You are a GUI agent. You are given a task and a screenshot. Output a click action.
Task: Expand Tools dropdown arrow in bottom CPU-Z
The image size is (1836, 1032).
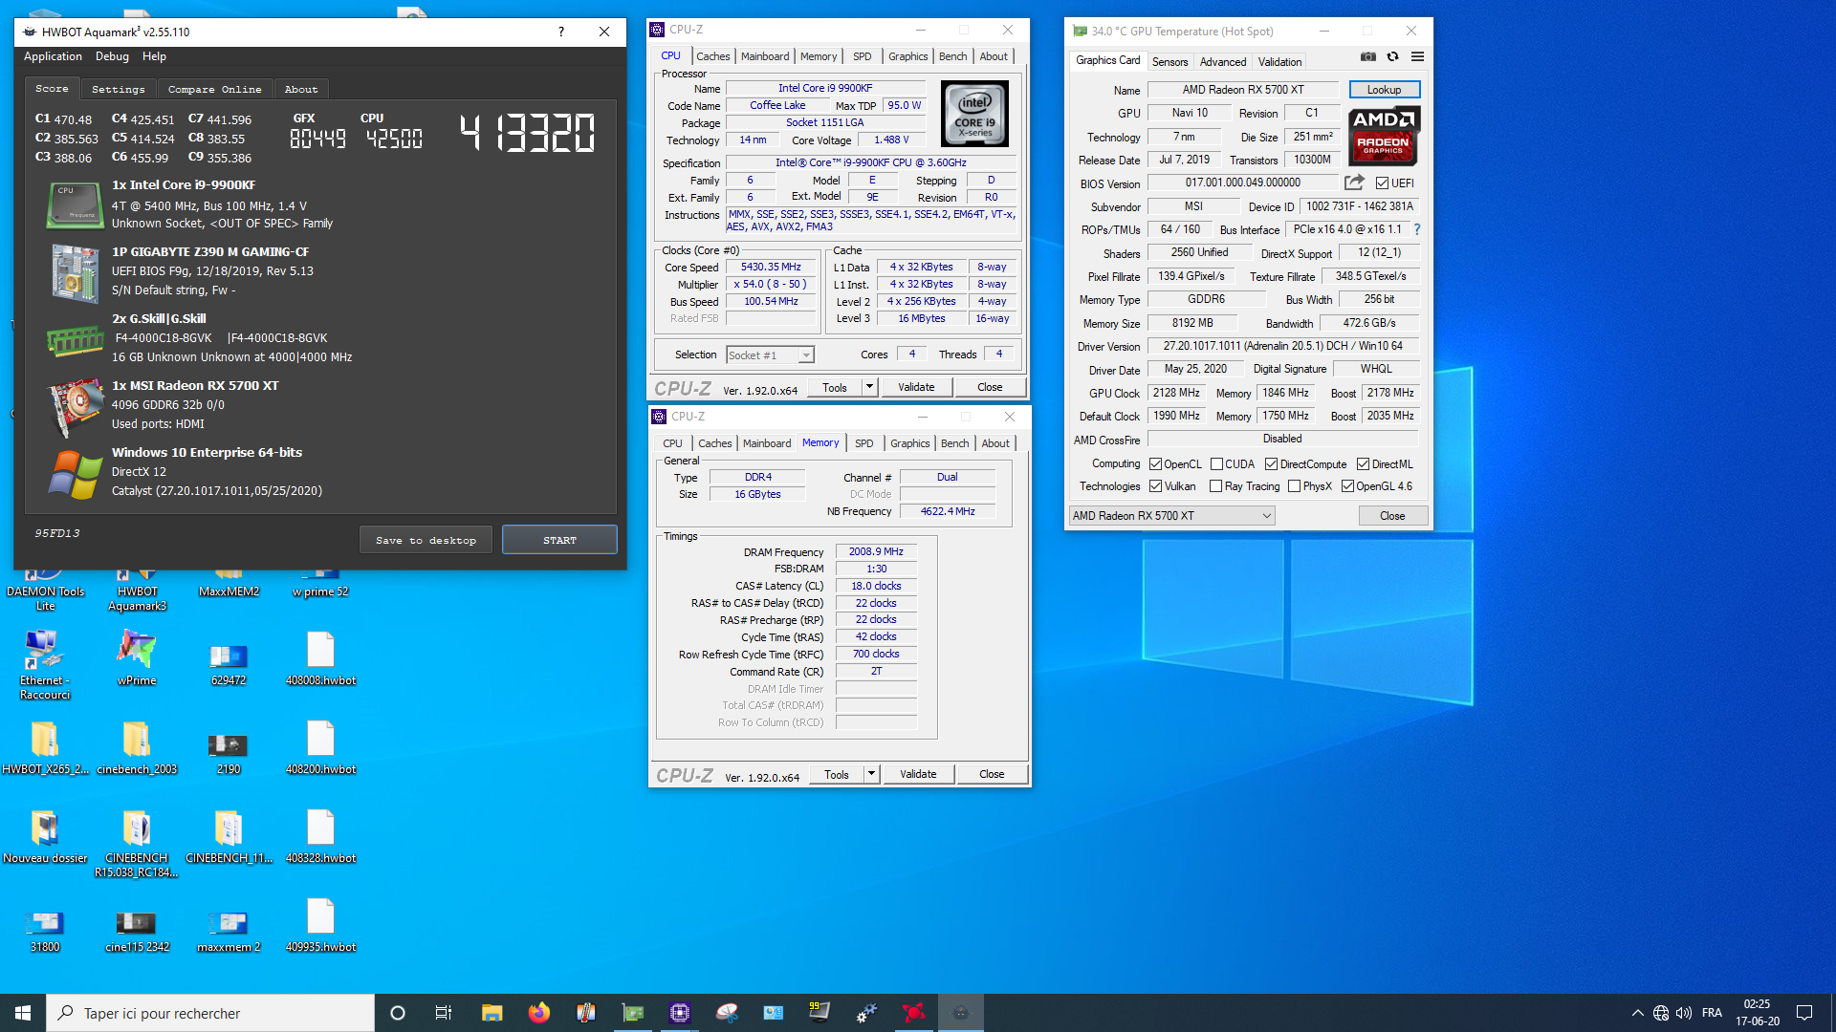[x=871, y=774]
